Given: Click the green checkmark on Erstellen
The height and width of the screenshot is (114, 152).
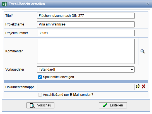Looking at the screenshot, I should 105,105.
